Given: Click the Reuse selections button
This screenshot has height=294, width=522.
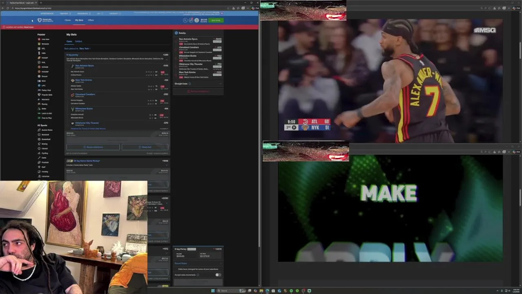Looking at the screenshot, I should pyautogui.click(x=93, y=147).
